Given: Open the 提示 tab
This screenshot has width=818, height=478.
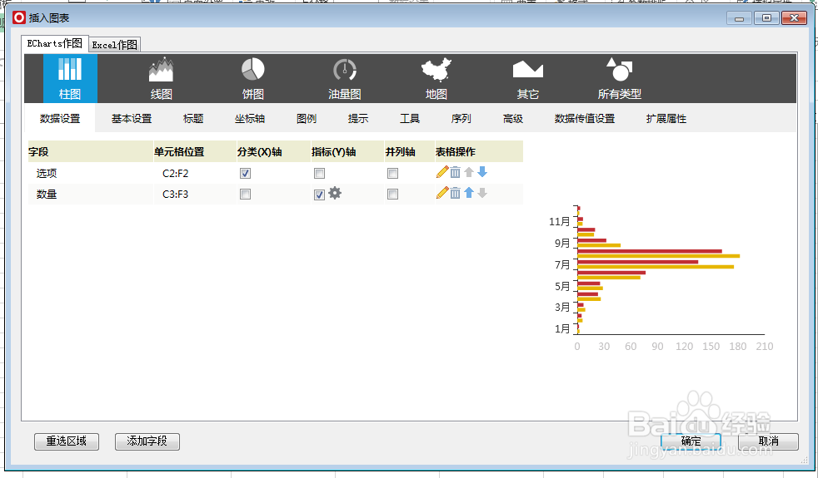Looking at the screenshot, I should tap(358, 119).
